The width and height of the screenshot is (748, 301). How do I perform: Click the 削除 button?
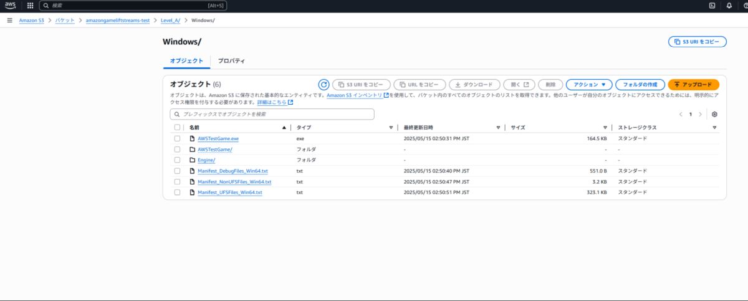coord(550,84)
